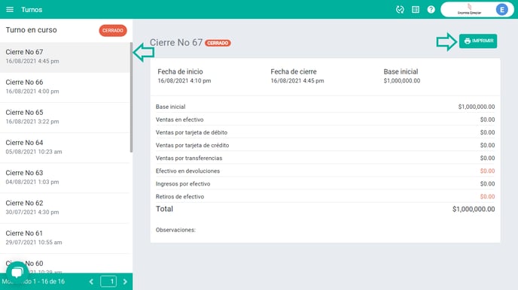Open the chat support bubble

(x=17, y=272)
